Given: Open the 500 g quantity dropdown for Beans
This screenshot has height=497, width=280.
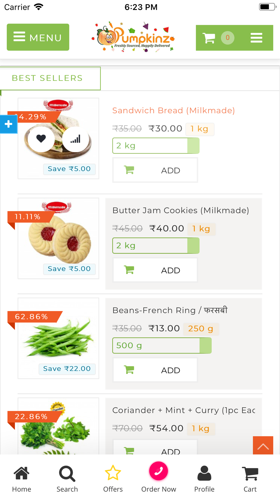Looking at the screenshot, I should [162, 345].
